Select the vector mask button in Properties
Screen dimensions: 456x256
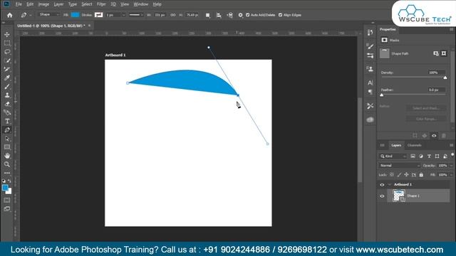(443, 53)
